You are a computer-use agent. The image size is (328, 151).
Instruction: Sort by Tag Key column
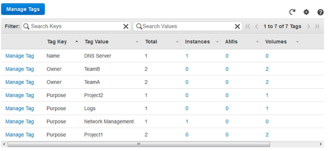(57, 42)
